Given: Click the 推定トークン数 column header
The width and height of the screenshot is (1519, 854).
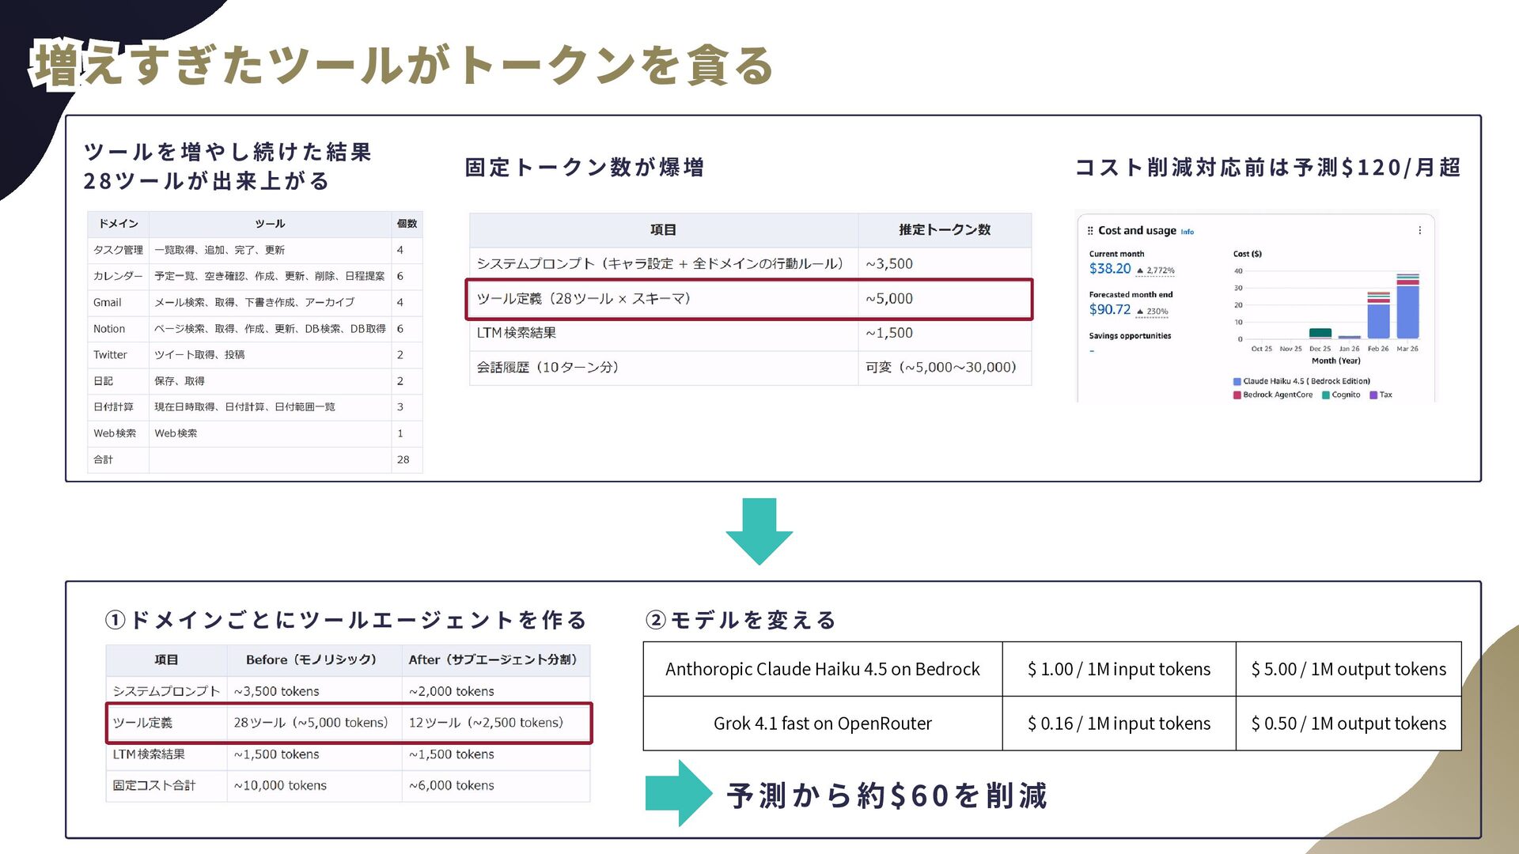Looking at the screenshot, I should (944, 230).
